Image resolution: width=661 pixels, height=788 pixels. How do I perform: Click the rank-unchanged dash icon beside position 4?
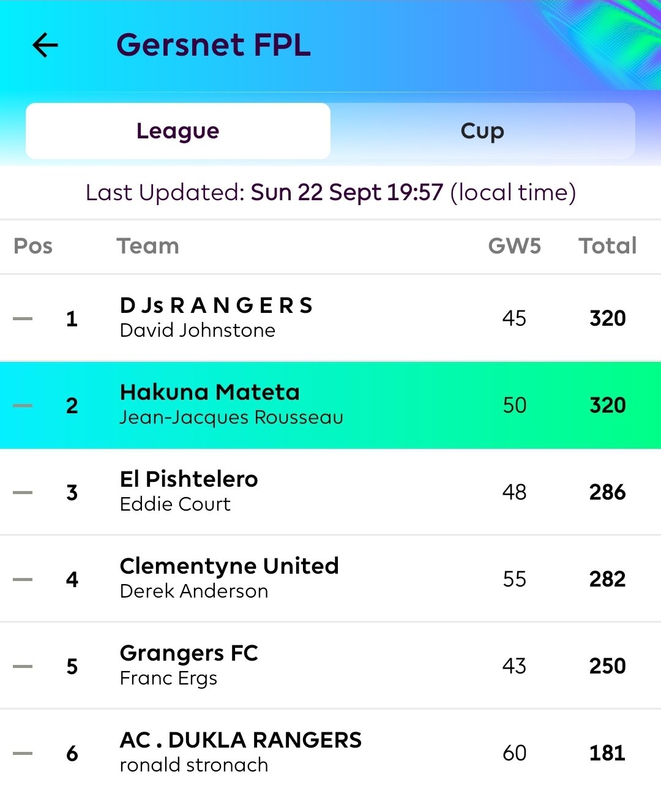click(x=23, y=579)
